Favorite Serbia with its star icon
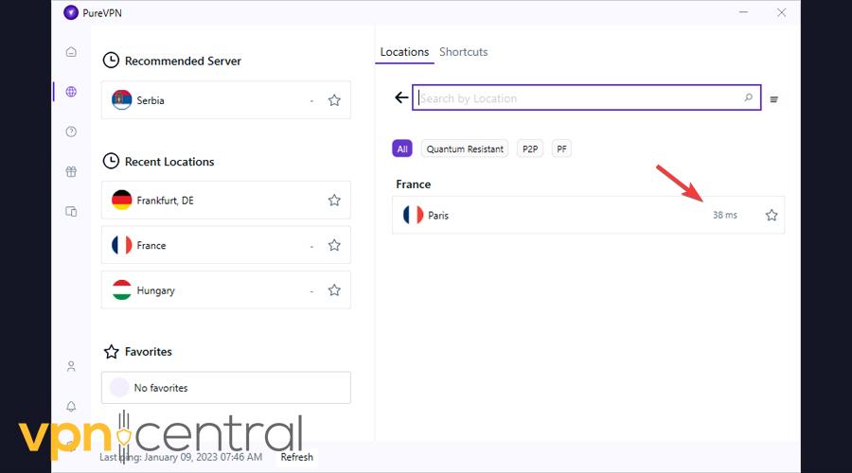The height and width of the screenshot is (473, 852). 334,100
